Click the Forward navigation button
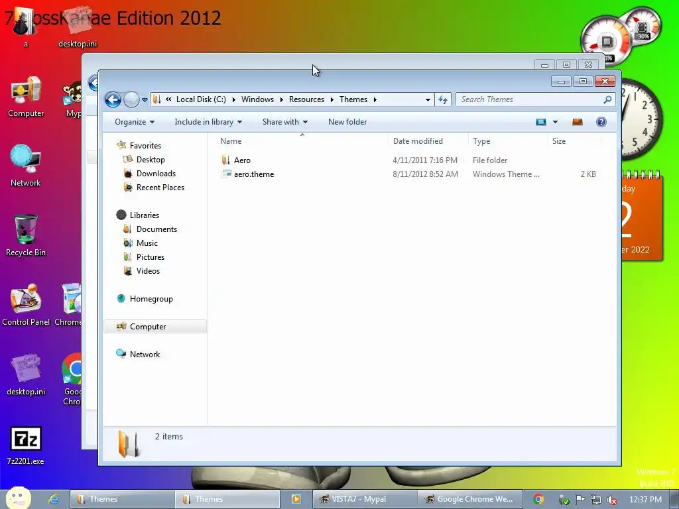Screen dimensions: 679x509 [x=131, y=99]
